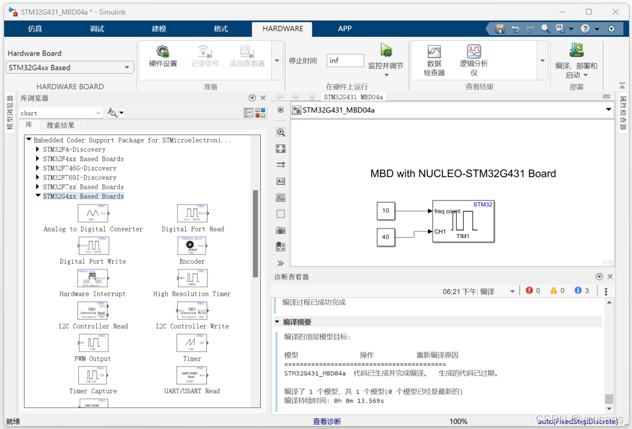Expand the review results gallery arrow
Viewport: 632px width, 429px height.
pos(543,61)
